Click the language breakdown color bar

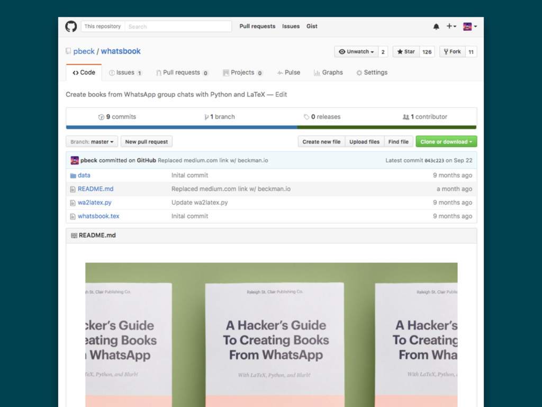[x=272, y=127]
